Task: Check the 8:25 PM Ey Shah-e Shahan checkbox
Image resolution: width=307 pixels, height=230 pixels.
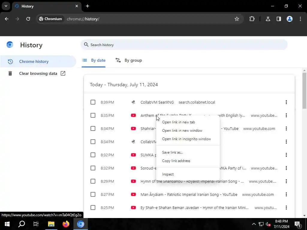Action: click(x=93, y=208)
